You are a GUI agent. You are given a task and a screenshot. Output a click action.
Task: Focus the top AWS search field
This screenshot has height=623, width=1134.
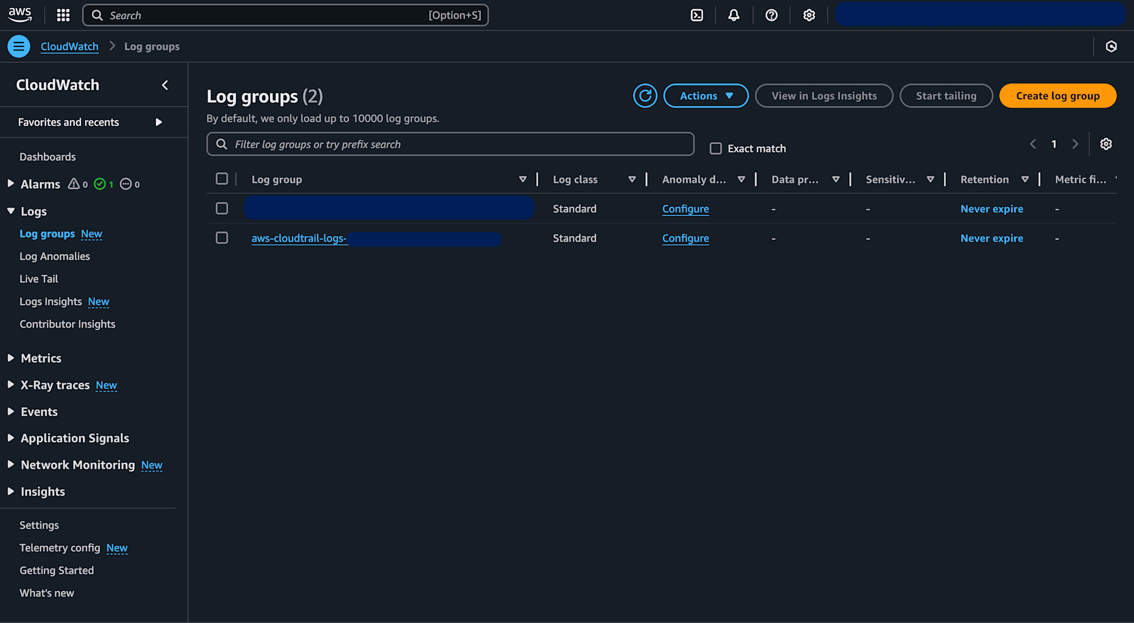(285, 15)
